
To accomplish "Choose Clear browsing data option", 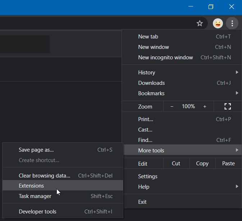I will [45, 176].
